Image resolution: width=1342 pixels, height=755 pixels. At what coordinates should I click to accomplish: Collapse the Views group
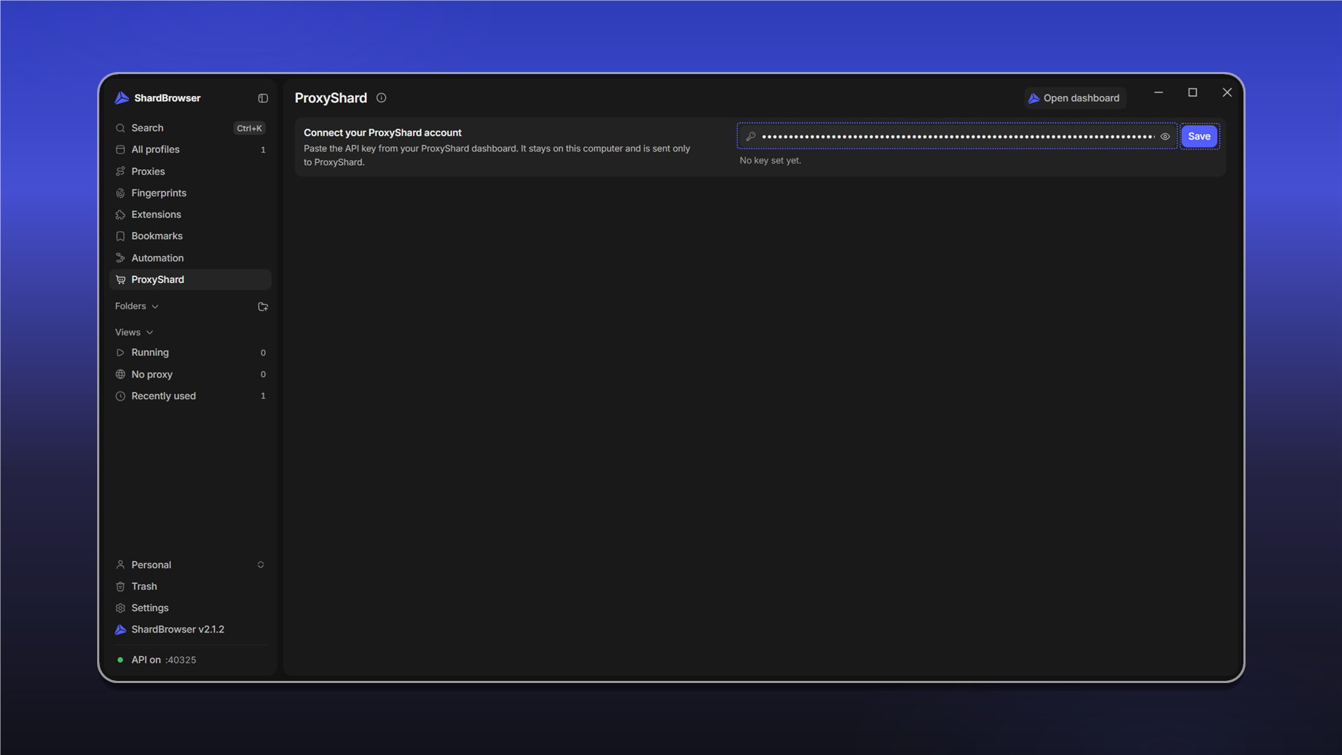134,333
